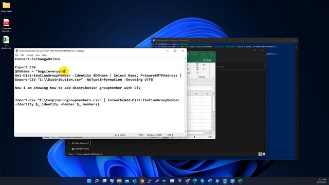329x185 pixels.
Task: Click Sort & Filter icon in Excel ribbon
Action: point(204,65)
